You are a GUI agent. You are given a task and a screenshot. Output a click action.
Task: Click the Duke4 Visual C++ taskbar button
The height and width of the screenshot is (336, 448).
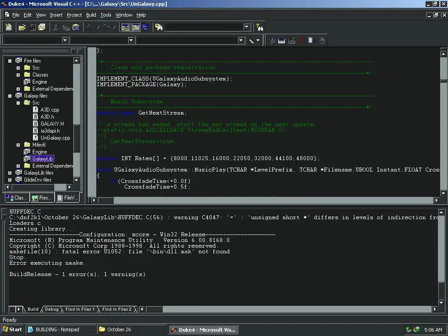[203, 329]
